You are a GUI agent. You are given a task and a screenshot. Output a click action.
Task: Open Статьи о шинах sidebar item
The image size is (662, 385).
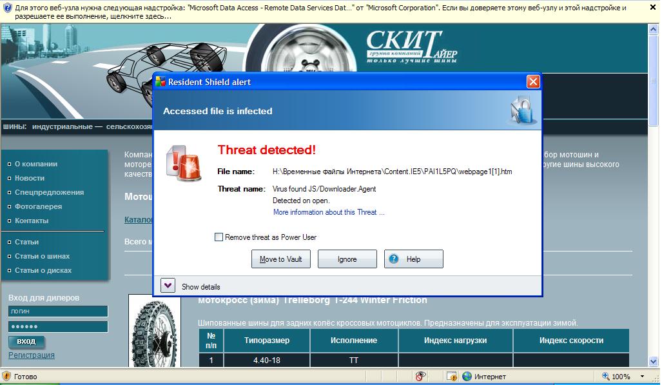tap(42, 256)
